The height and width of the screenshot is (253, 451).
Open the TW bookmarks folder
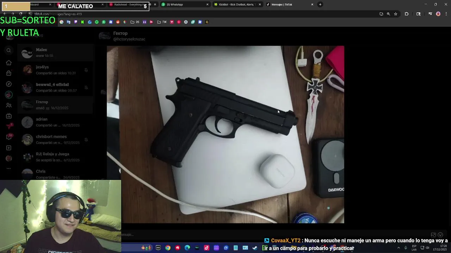[x=162, y=22]
